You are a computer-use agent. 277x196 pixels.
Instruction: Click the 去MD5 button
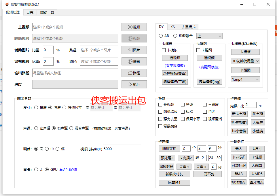pyautogui.click(x=256, y=174)
